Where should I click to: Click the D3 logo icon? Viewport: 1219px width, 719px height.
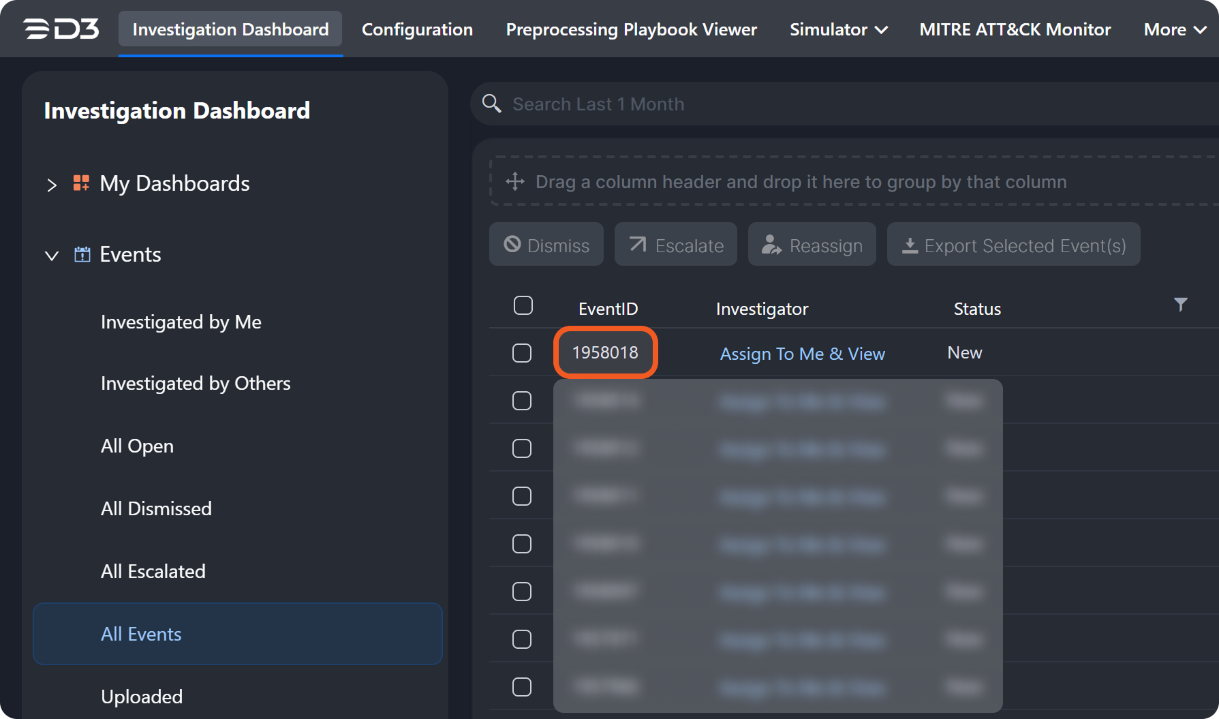[x=61, y=29]
